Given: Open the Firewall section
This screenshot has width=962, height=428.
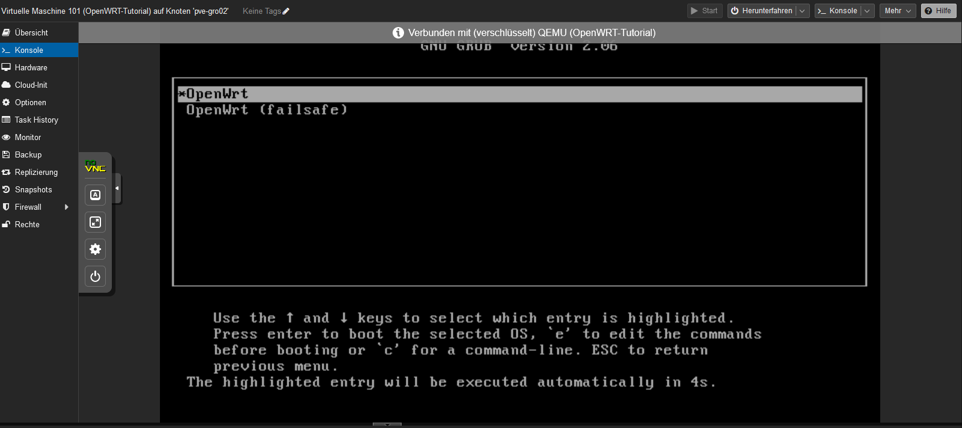Looking at the screenshot, I should [39, 207].
